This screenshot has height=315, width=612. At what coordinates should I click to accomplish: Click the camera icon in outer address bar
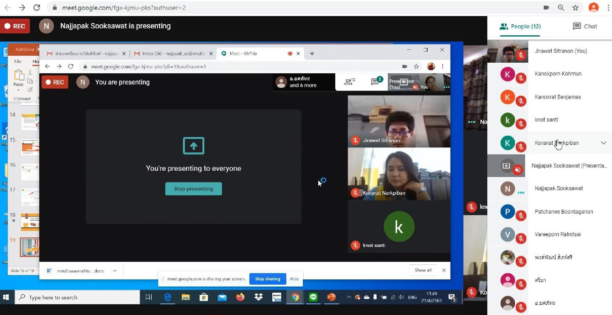(x=546, y=8)
